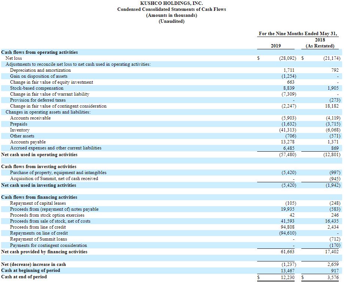Click Net cash provided by financing activities
This screenshot has height=282, width=344.
pyautogui.click(x=44, y=251)
